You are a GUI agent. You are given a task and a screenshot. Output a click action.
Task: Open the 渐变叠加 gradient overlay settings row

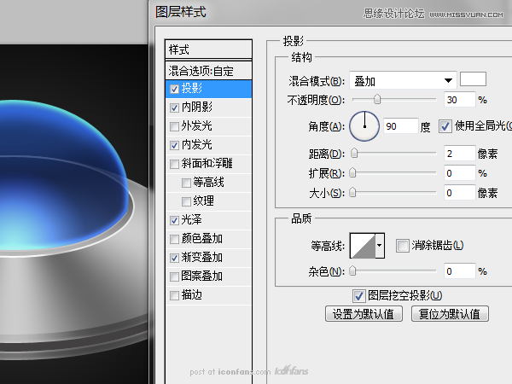tap(209, 258)
